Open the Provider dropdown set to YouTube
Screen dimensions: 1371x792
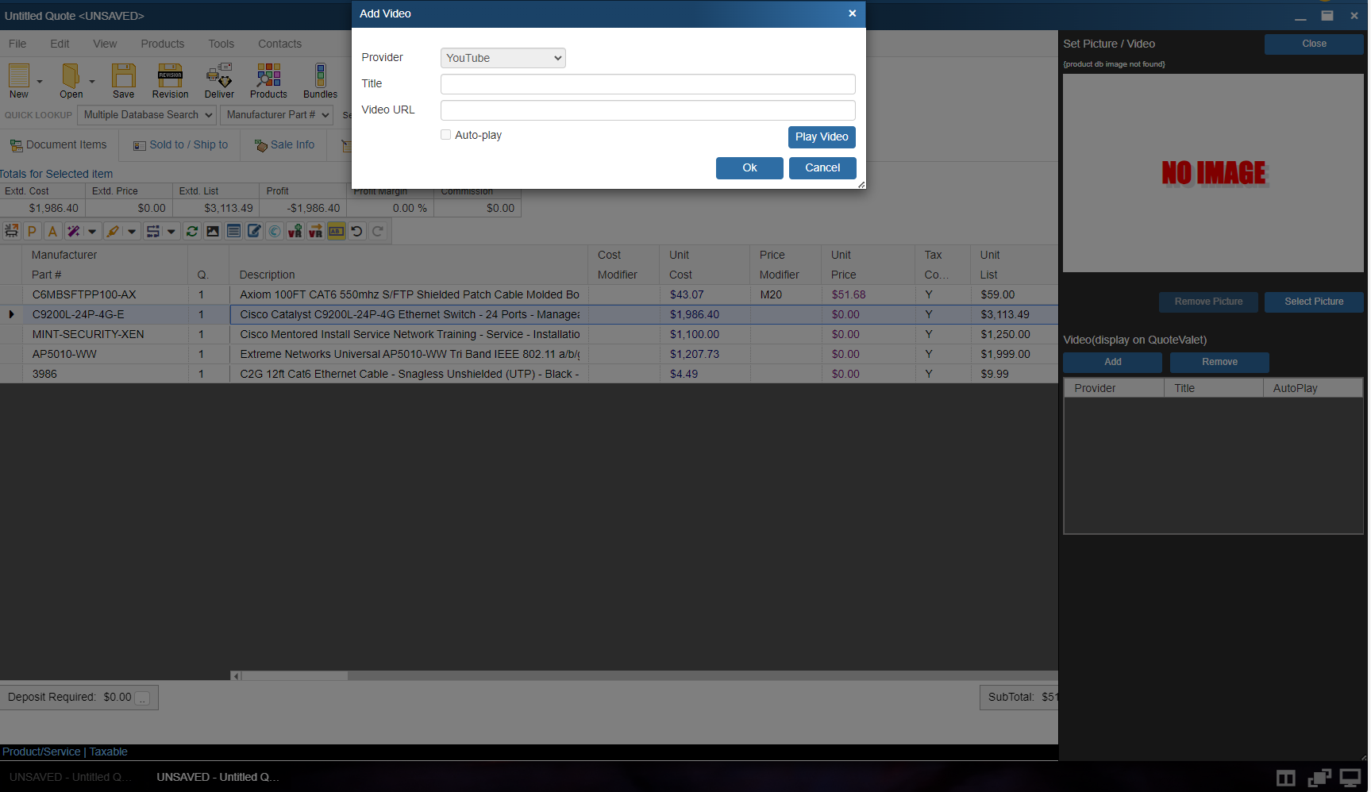(x=503, y=58)
